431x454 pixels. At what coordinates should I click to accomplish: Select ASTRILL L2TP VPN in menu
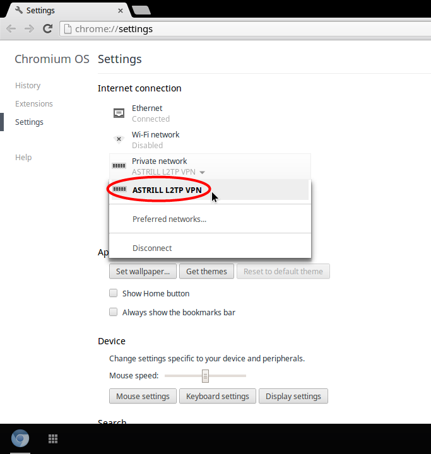click(167, 190)
